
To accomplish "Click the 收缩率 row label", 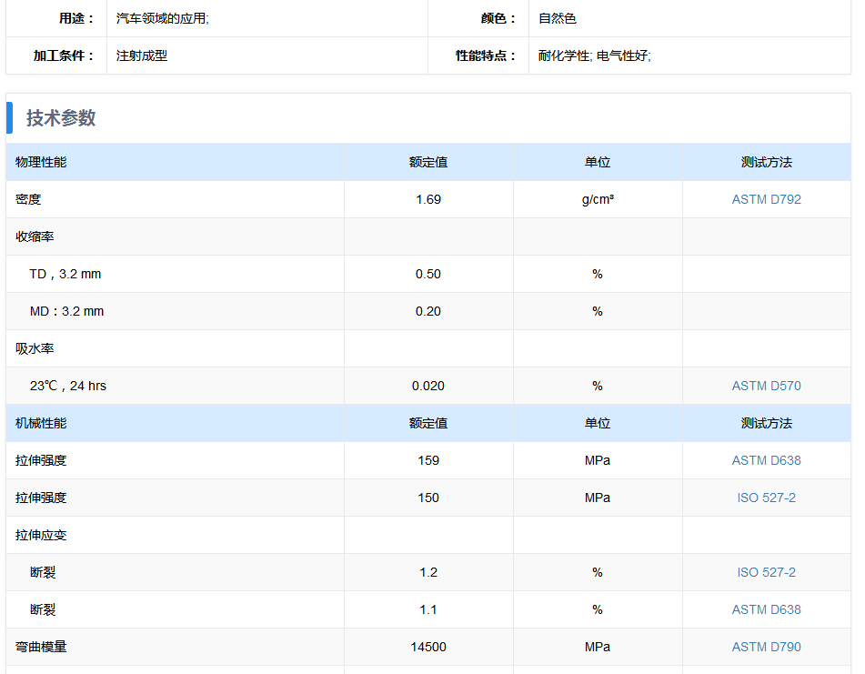I will pyautogui.click(x=35, y=236).
